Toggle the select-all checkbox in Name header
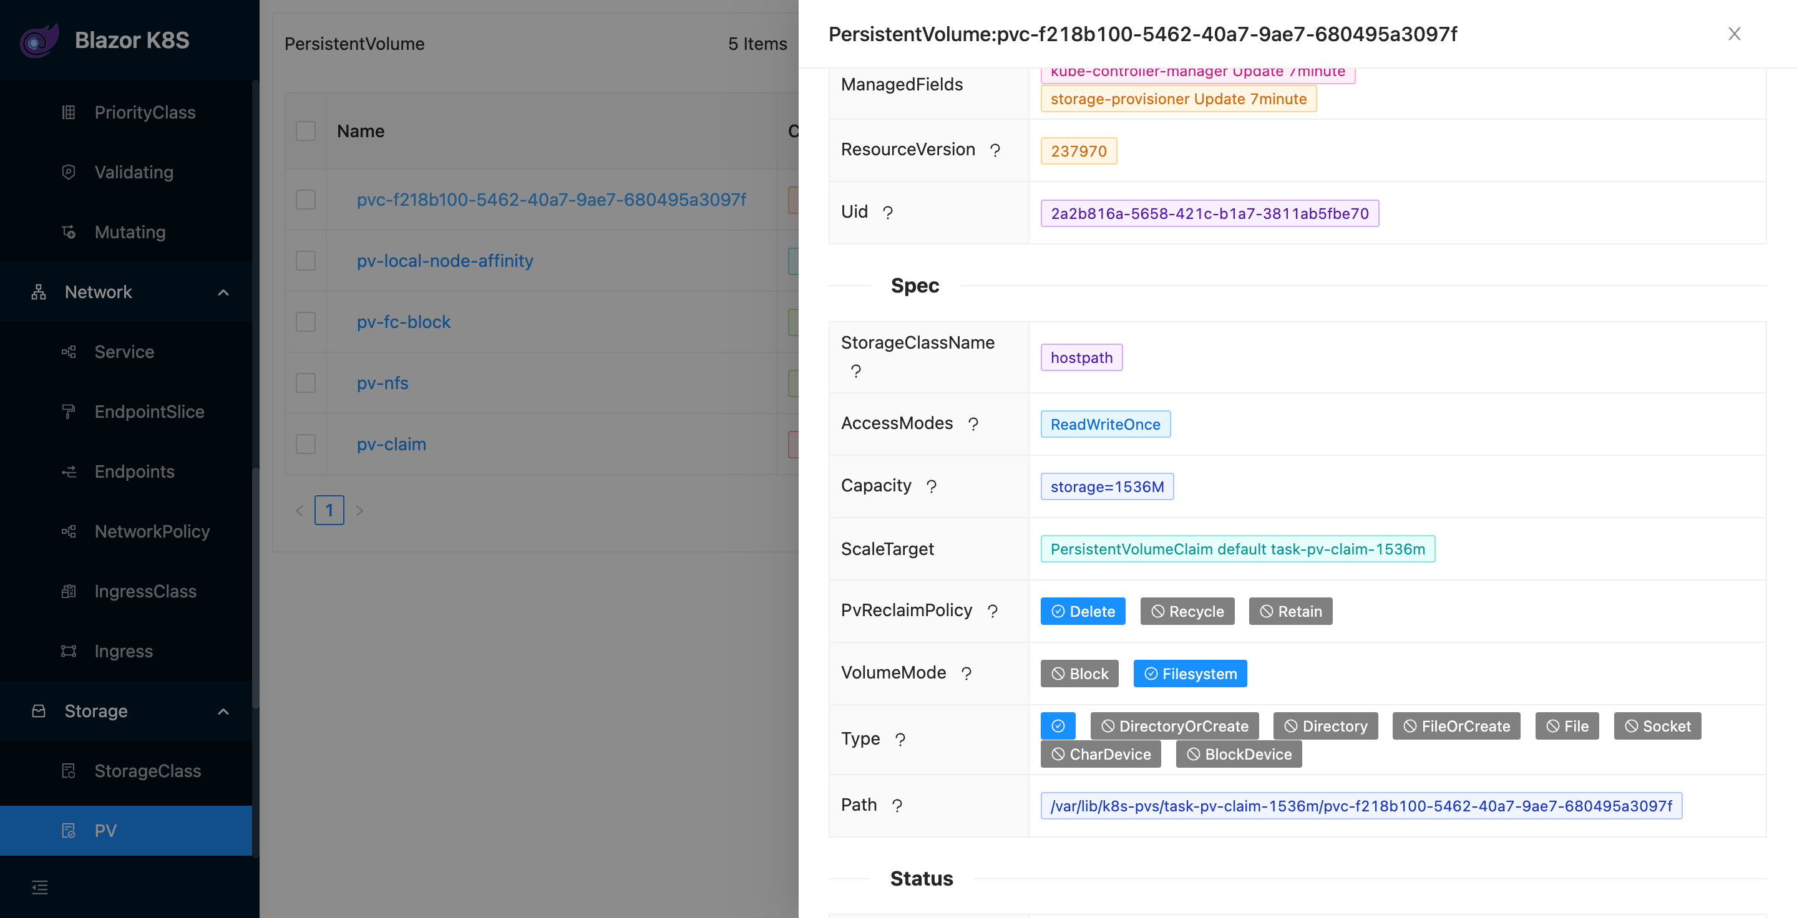Viewport: 1797px width, 918px height. point(306,131)
